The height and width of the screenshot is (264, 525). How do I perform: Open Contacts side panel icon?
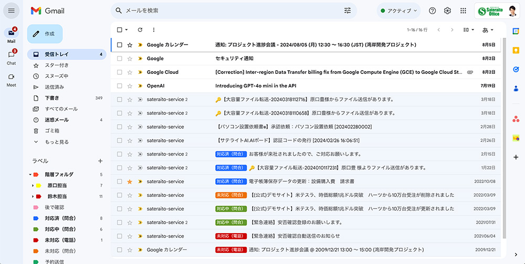point(516,89)
